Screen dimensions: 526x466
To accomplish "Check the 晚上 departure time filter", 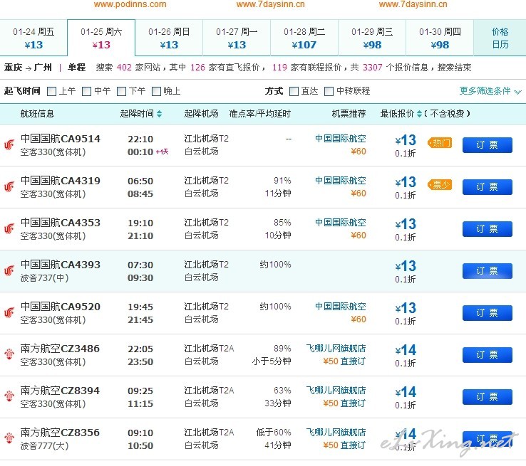I will (156, 91).
